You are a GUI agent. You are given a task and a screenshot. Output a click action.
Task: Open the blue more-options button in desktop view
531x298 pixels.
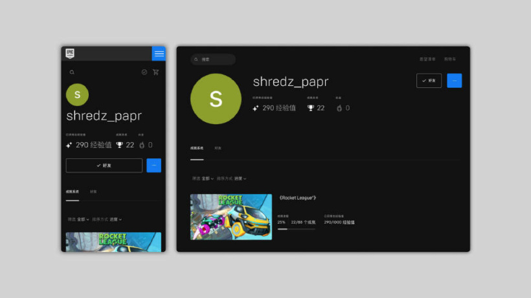click(455, 81)
